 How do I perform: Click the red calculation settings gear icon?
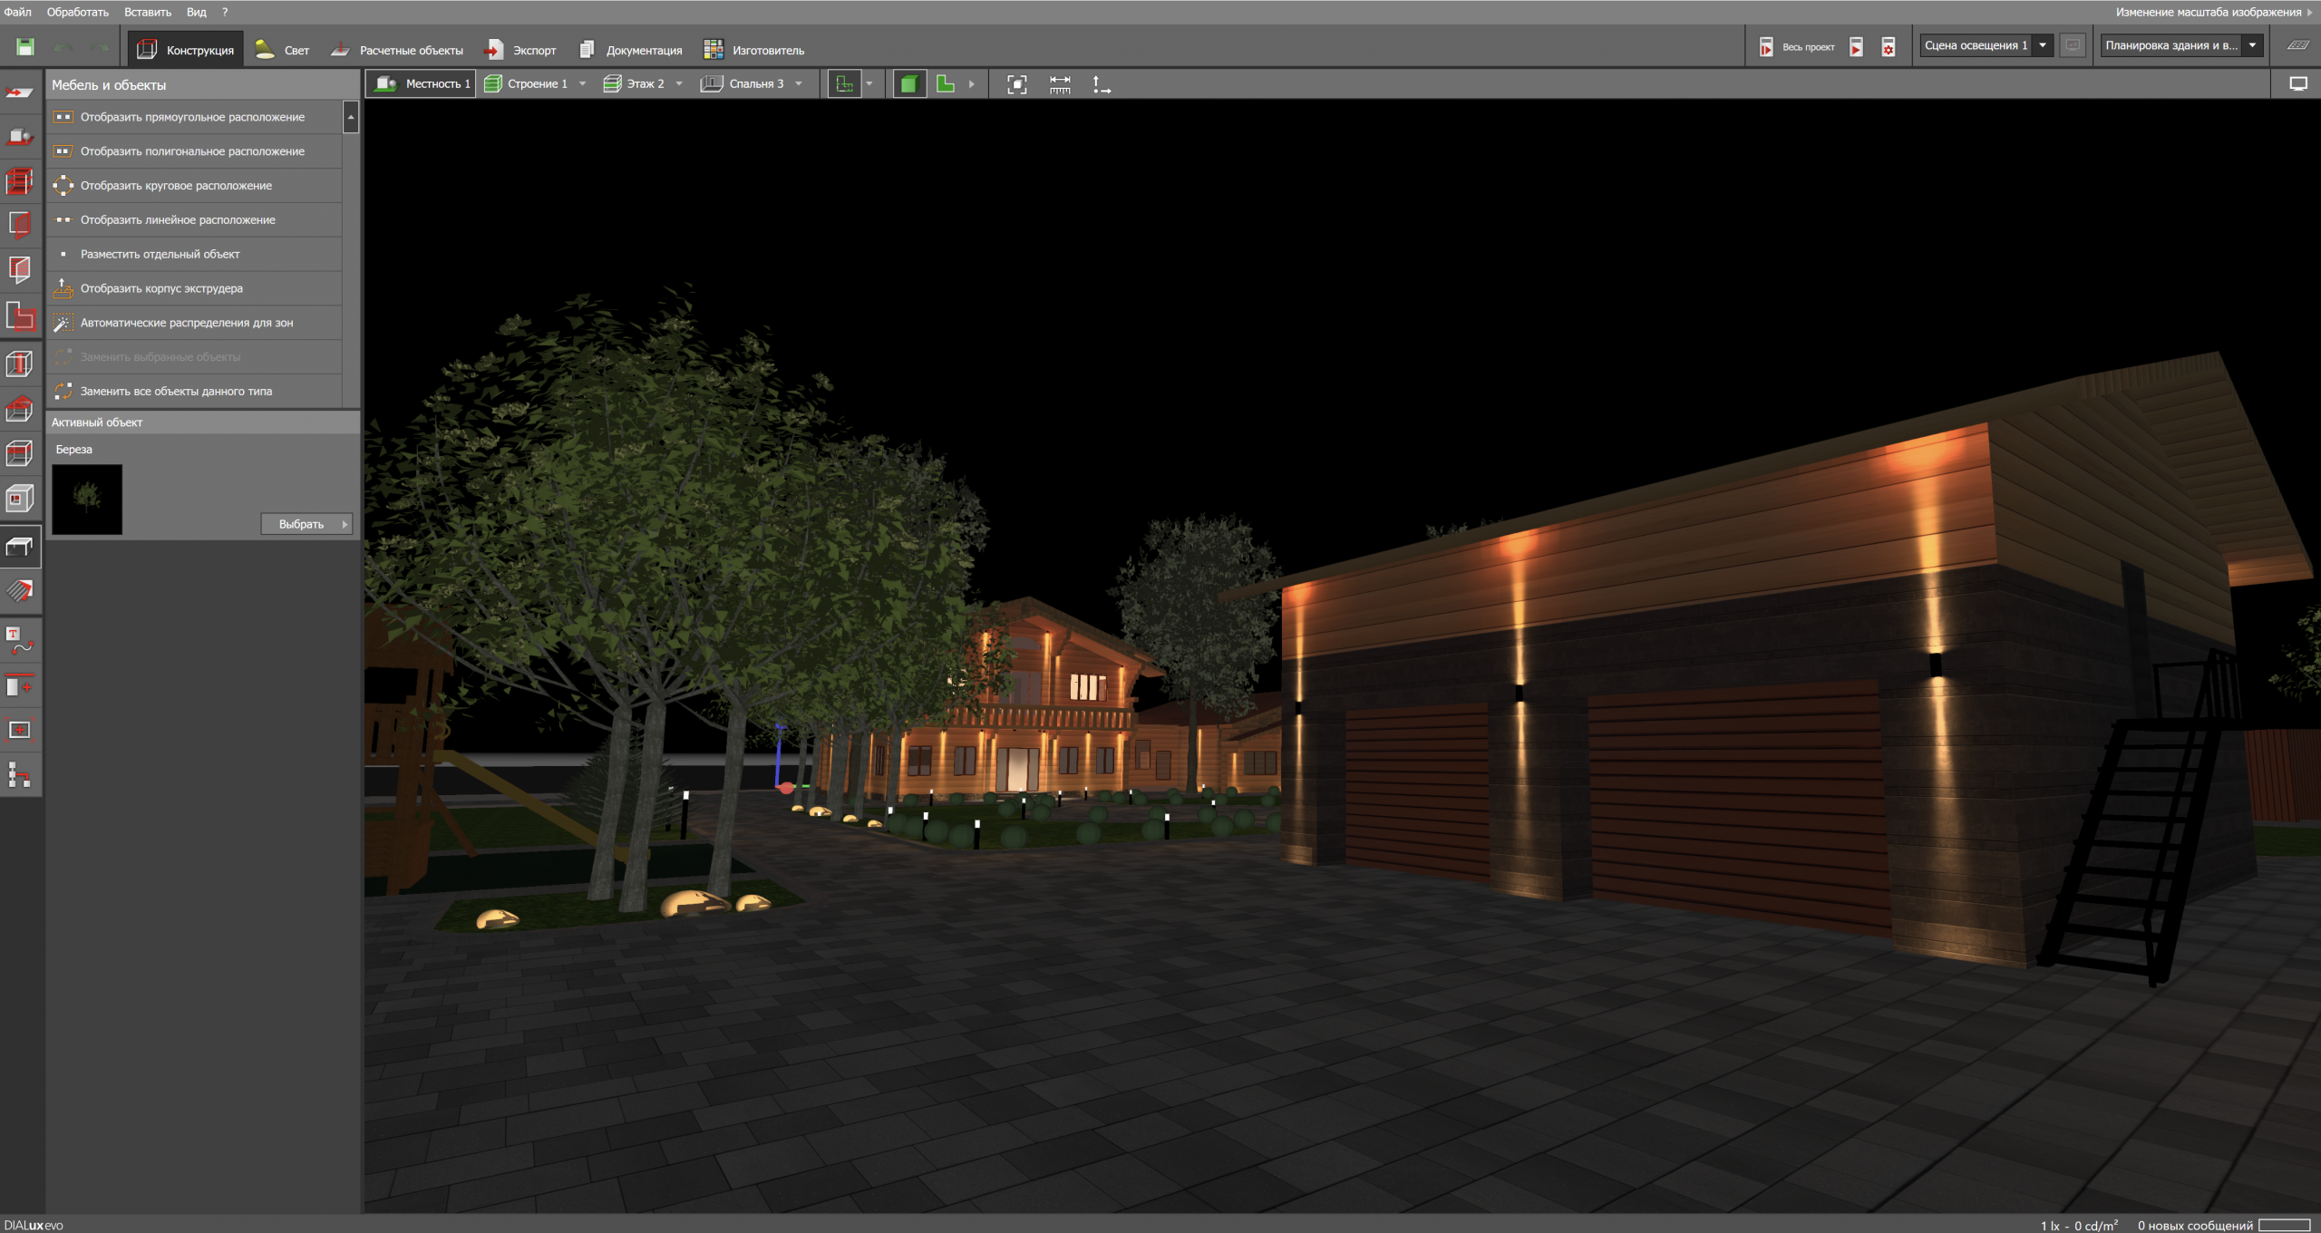(x=1888, y=47)
